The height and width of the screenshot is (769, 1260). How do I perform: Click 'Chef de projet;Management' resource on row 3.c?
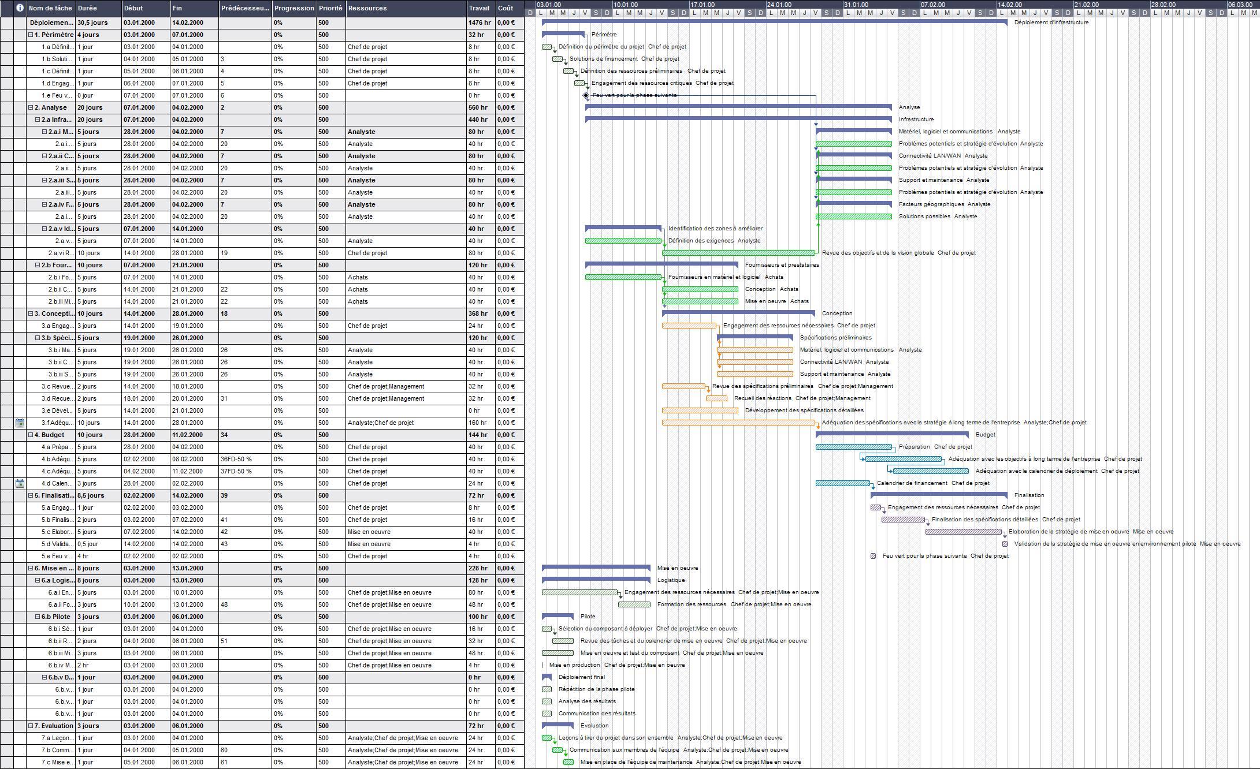[x=406, y=386]
